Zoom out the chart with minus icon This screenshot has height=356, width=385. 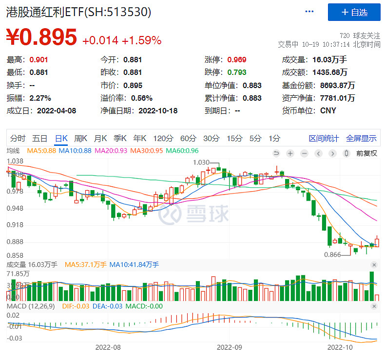point(304,154)
